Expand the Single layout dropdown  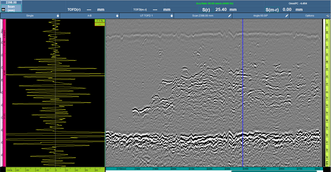tap(58, 16)
